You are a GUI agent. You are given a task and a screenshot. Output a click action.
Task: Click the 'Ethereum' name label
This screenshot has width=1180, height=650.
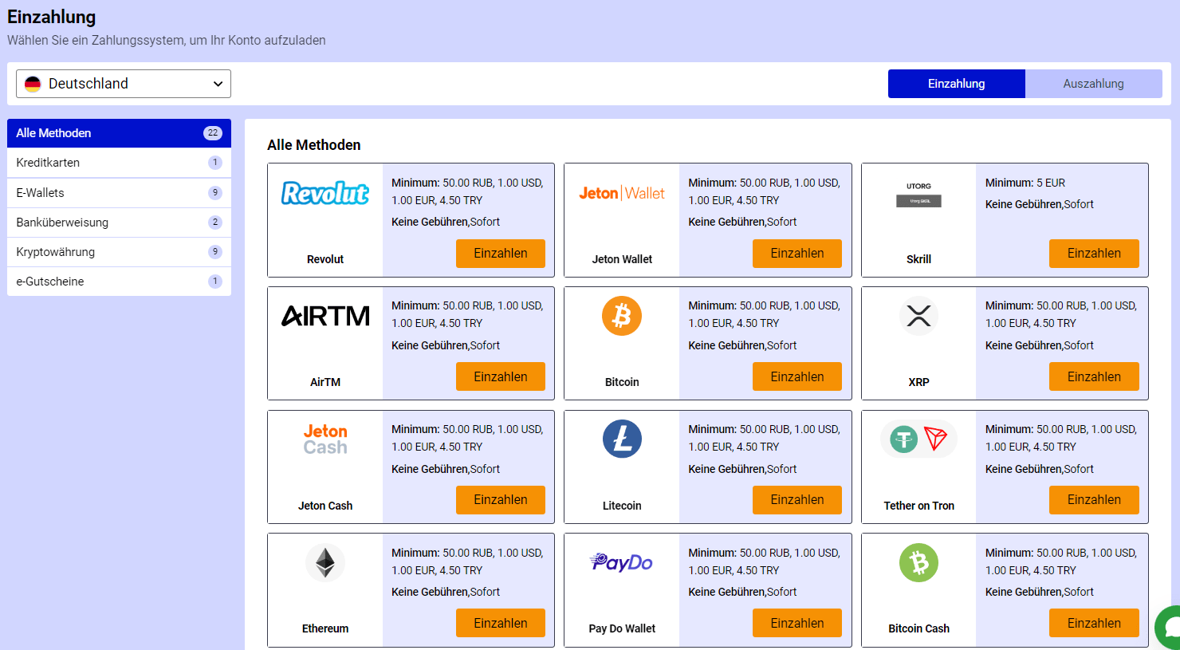coord(325,628)
